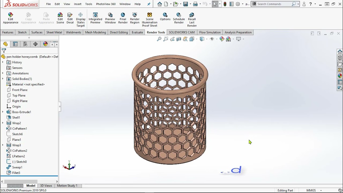Open the ConfigurationManager tab
This screenshot has width=343, height=193.
click(25, 44)
